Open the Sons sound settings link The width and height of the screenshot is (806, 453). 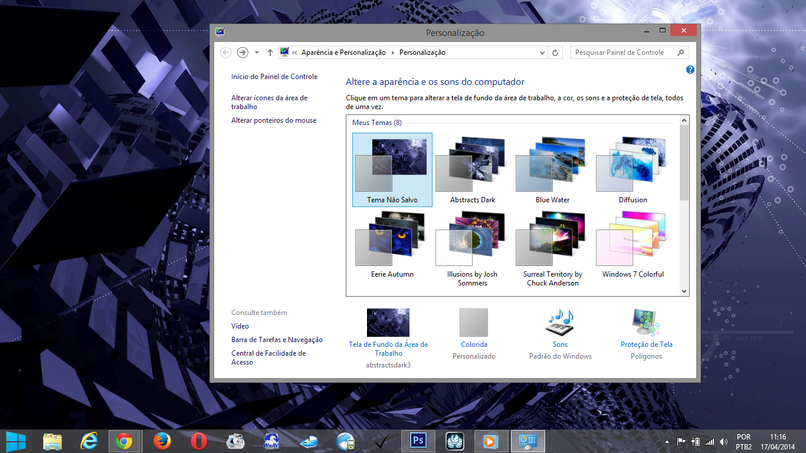(560, 344)
